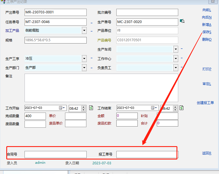This screenshot has height=174, width=219.
Task: Expand the 生产部门 dropdown list
Action: 84,68
